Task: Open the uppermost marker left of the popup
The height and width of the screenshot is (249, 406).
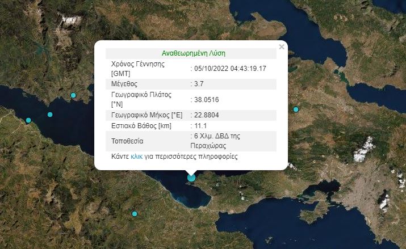Action: pyautogui.click(x=73, y=95)
